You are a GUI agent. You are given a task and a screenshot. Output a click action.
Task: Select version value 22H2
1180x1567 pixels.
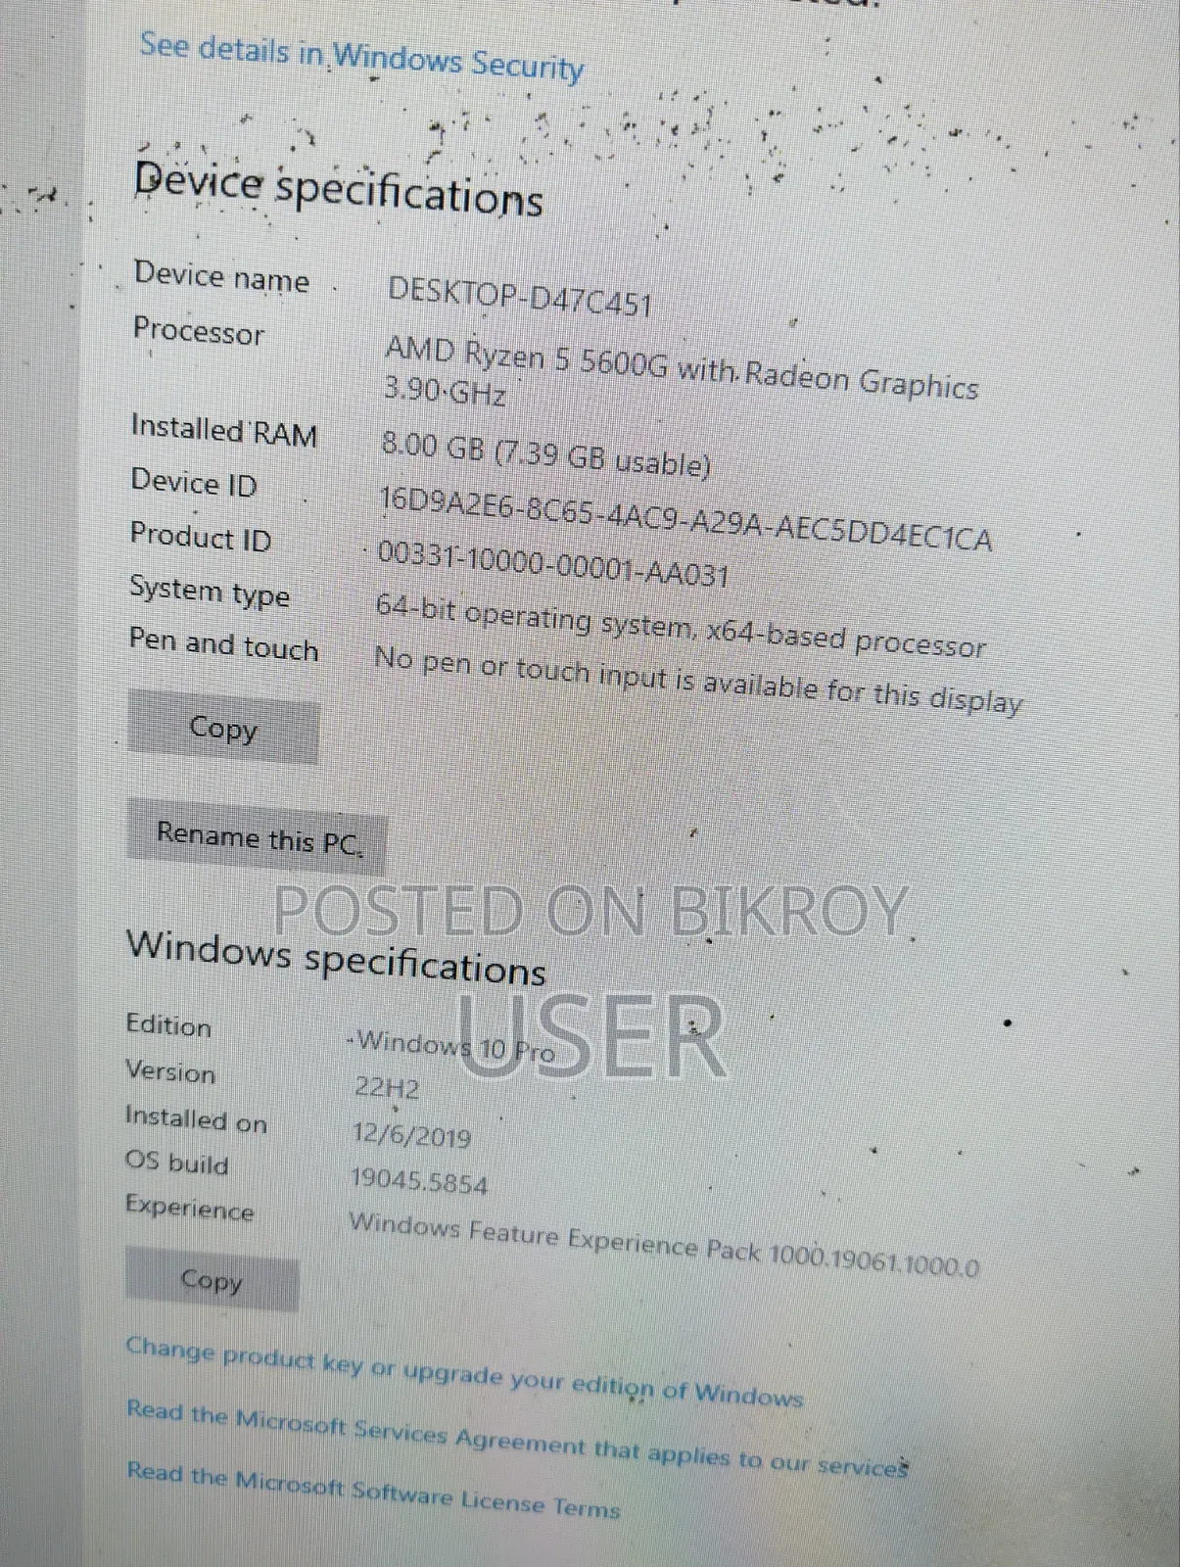pos(387,1087)
